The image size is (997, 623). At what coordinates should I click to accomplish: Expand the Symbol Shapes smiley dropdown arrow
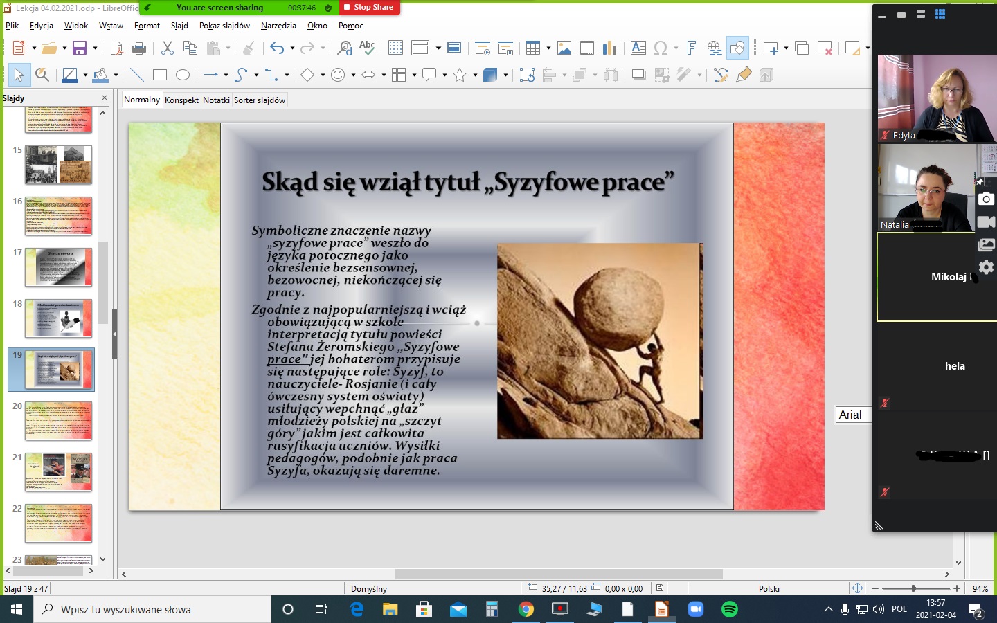(x=353, y=75)
